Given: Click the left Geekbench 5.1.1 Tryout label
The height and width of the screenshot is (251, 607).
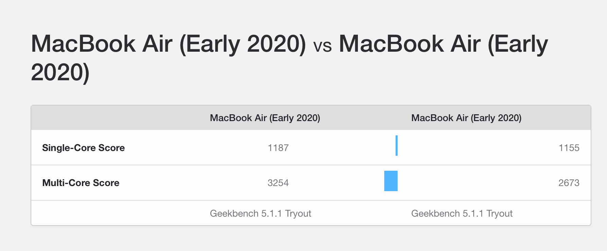Looking at the screenshot, I should pyautogui.click(x=261, y=213).
